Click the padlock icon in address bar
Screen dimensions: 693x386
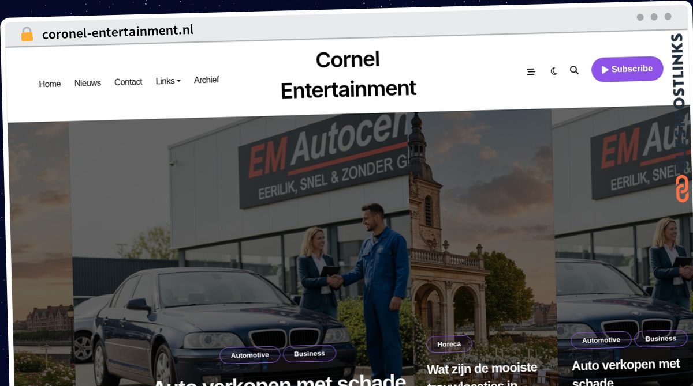click(27, 35)
